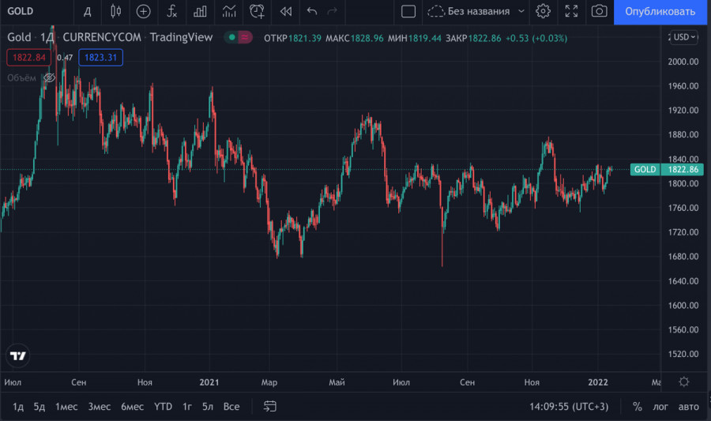Click the Май time axis label
The width and height of the screenshot is (711, 421).
pos(337,382)
